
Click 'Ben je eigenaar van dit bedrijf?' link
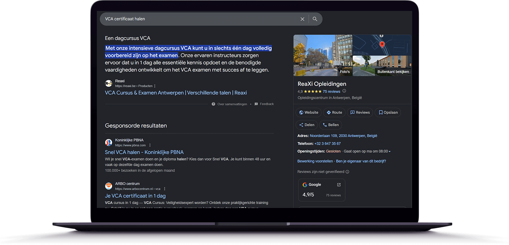[361, 161]
